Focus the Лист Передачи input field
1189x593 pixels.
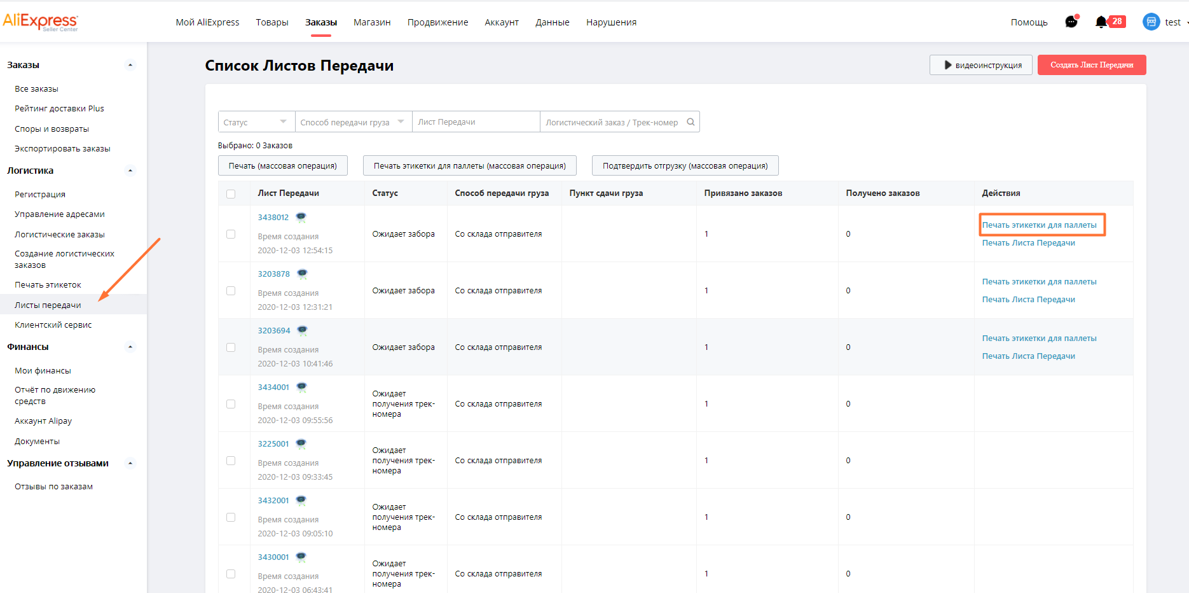(476, 122)
